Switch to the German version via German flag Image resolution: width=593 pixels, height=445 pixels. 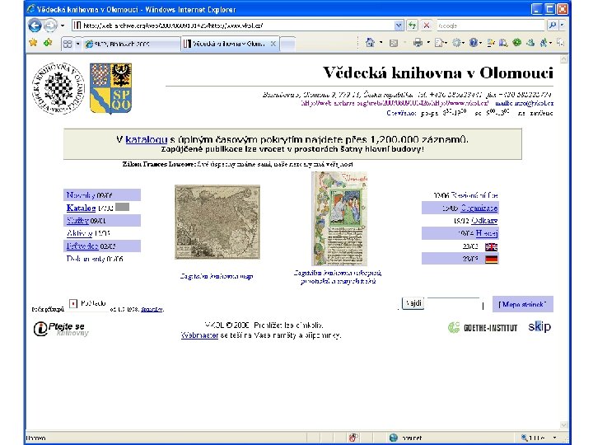(491, 260)
